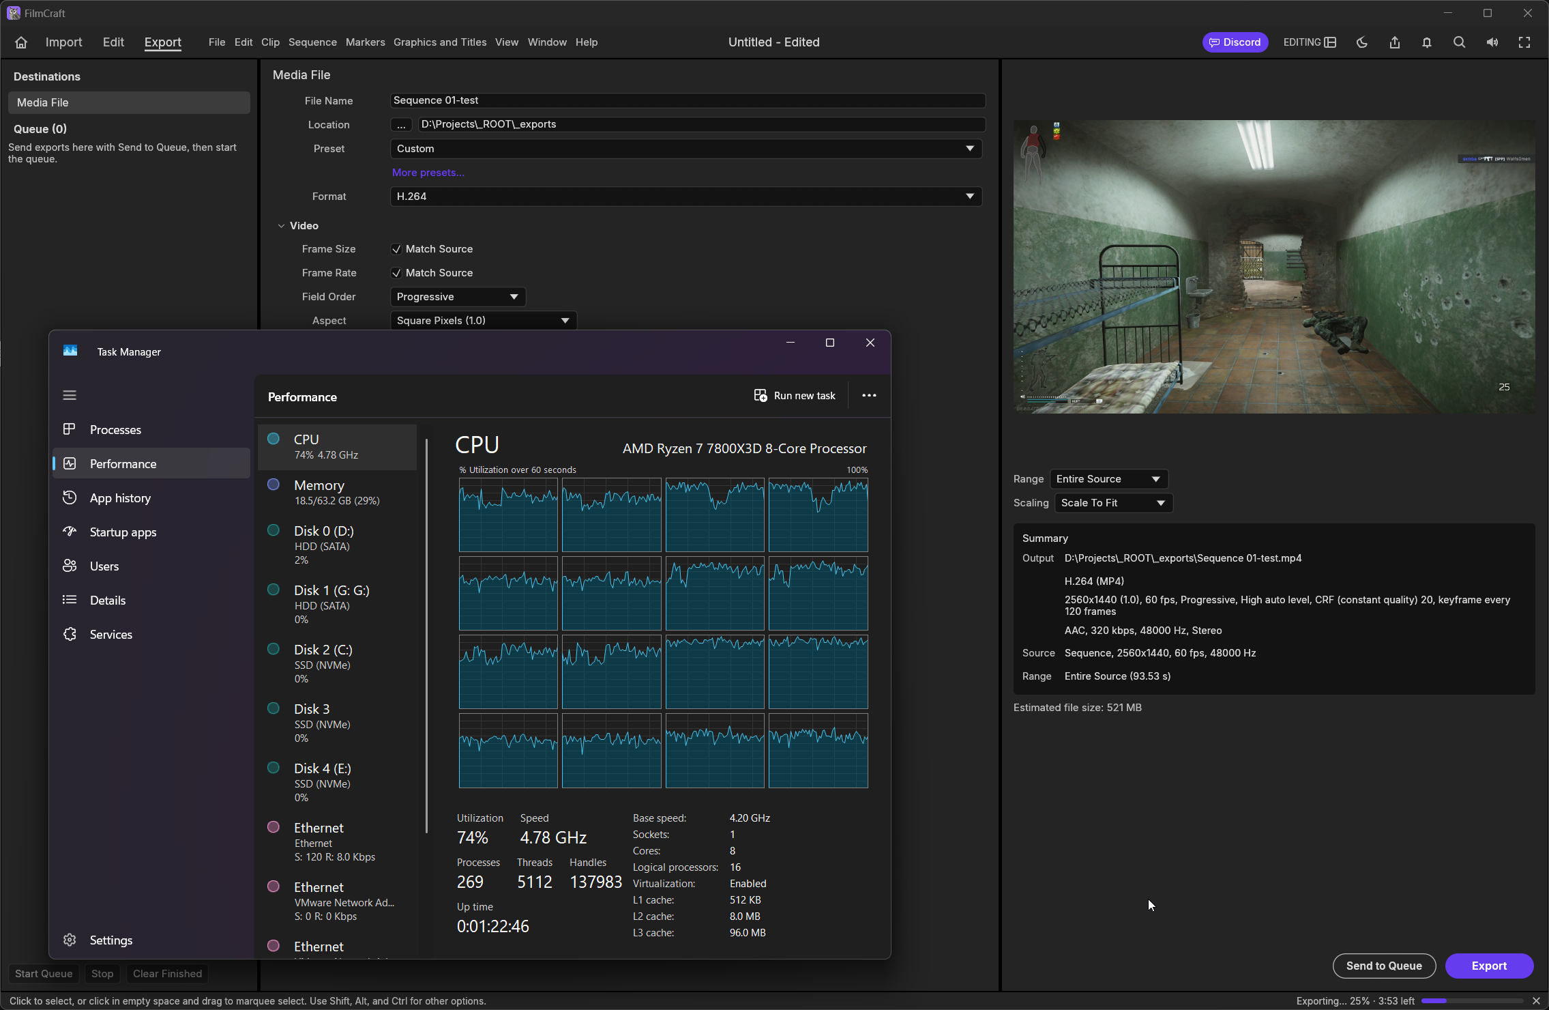Click the speaker volume icon

[1492, 42]
